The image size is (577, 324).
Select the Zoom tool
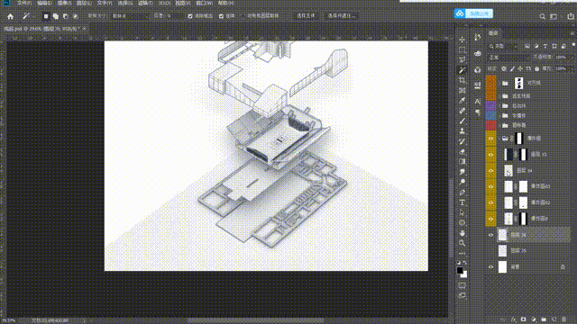(x=463, y=243)
